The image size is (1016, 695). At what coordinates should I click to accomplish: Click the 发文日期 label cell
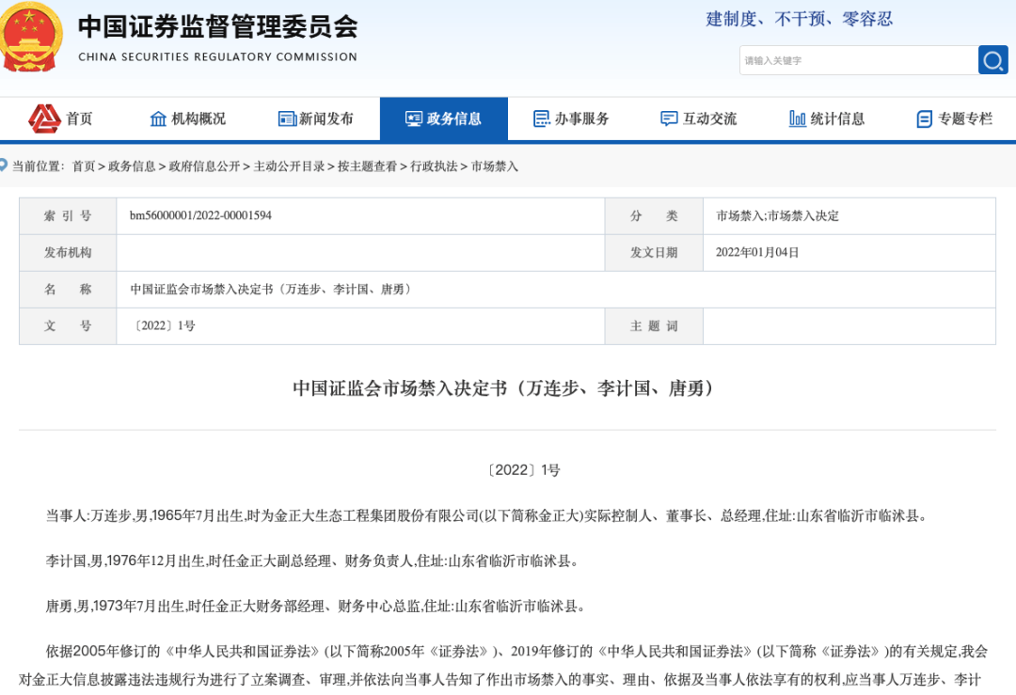(654, 253)
